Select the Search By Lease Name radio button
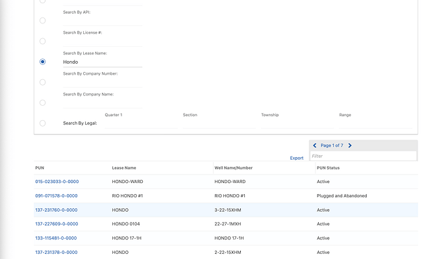The height and width of the screenshot is (259, 448). point(43,62)
